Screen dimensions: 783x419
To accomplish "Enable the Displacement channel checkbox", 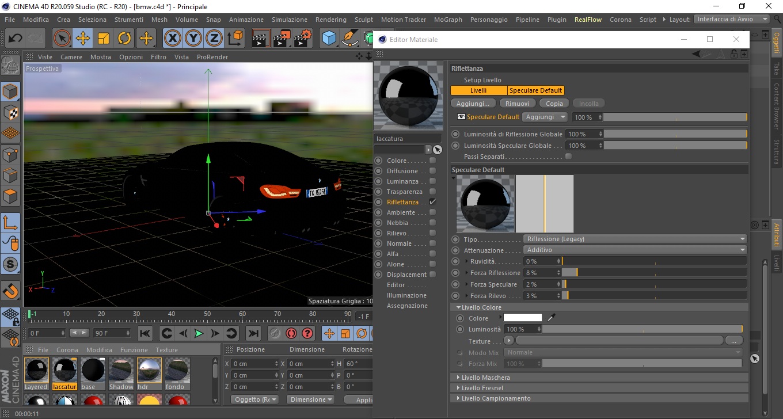I will pos(432,275).
